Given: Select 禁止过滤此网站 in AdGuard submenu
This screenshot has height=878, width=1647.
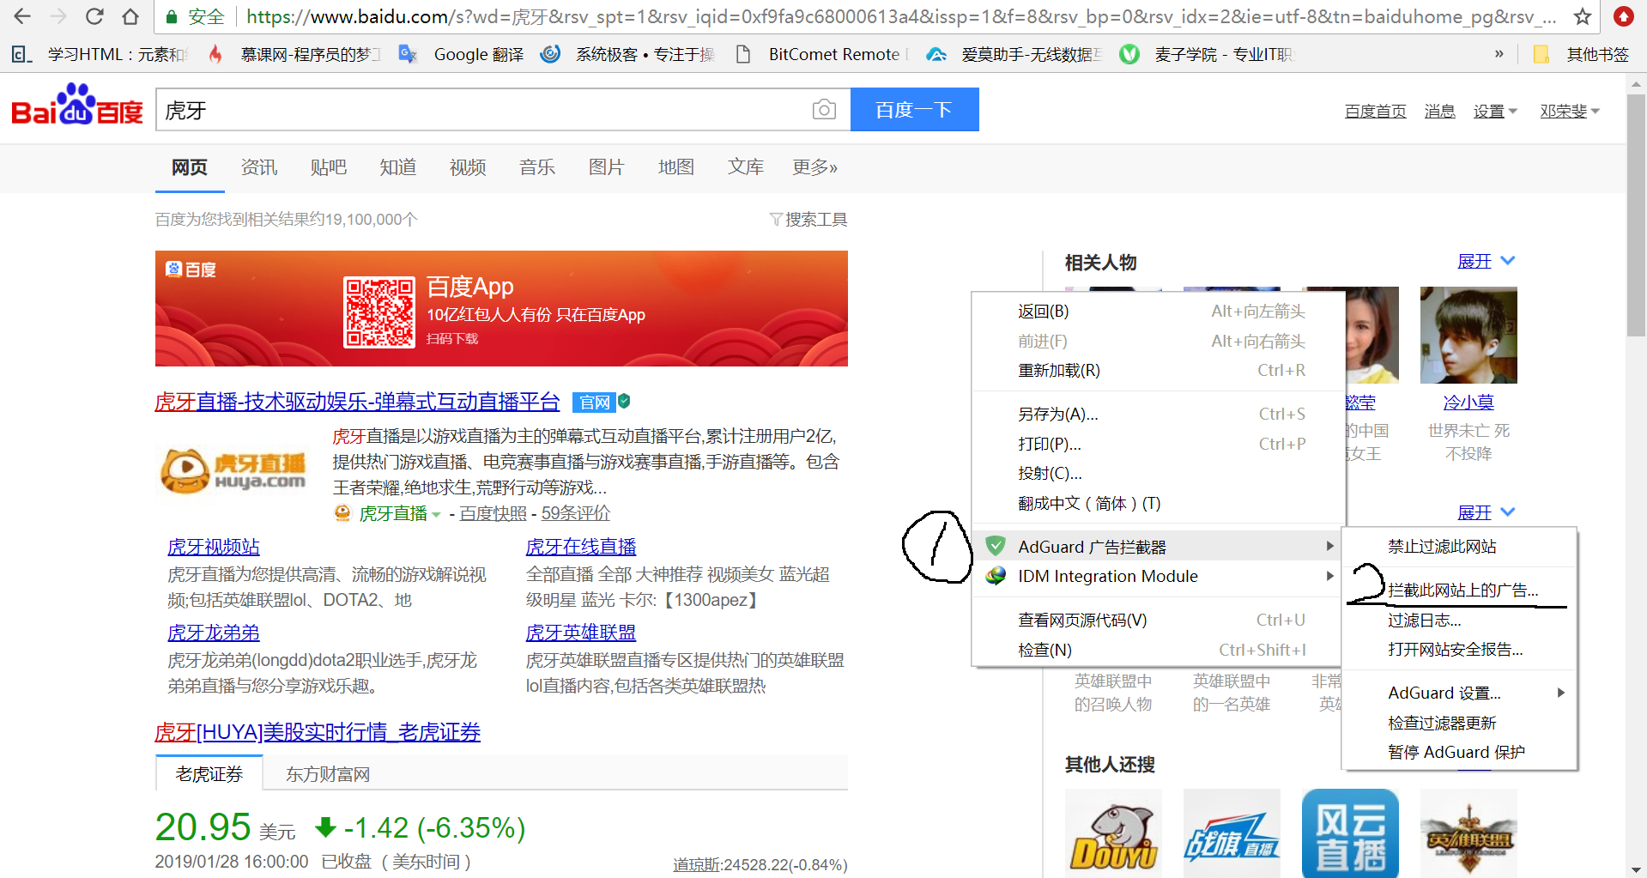Looking at the screenshot, I should click(1460, 547).
